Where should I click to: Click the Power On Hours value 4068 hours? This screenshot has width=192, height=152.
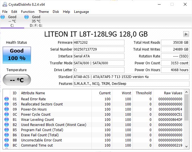175,70
